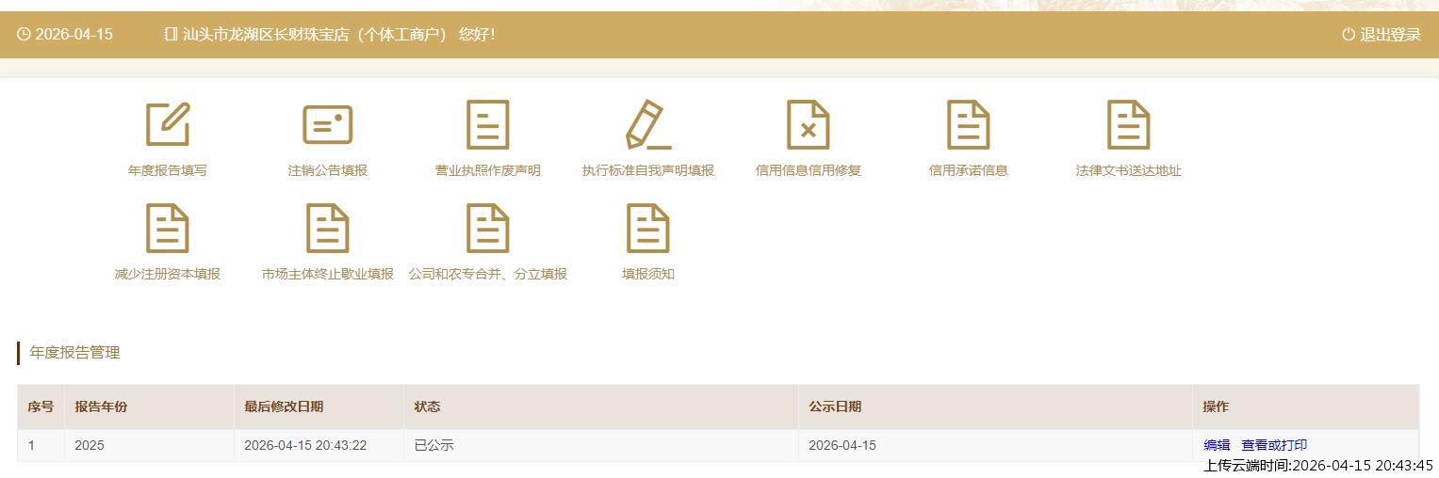This screenshot has height=478, width=1439.
Task: Click the 状态 column header
Action: click(427, 406)
